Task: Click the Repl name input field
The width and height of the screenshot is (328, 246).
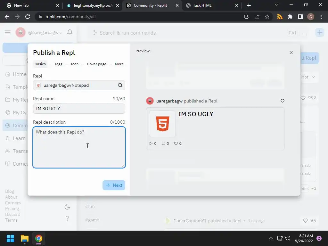Action: click(x=79, y=109)
